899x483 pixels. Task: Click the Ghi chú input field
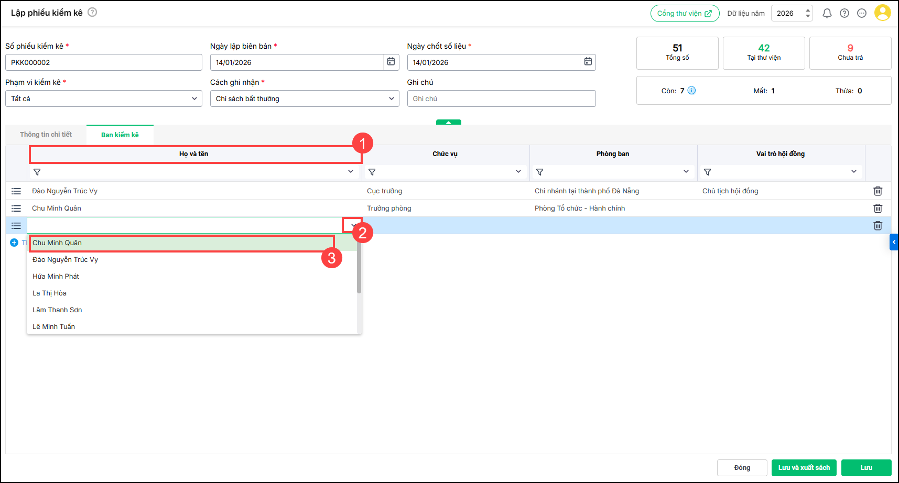point(501,98)
